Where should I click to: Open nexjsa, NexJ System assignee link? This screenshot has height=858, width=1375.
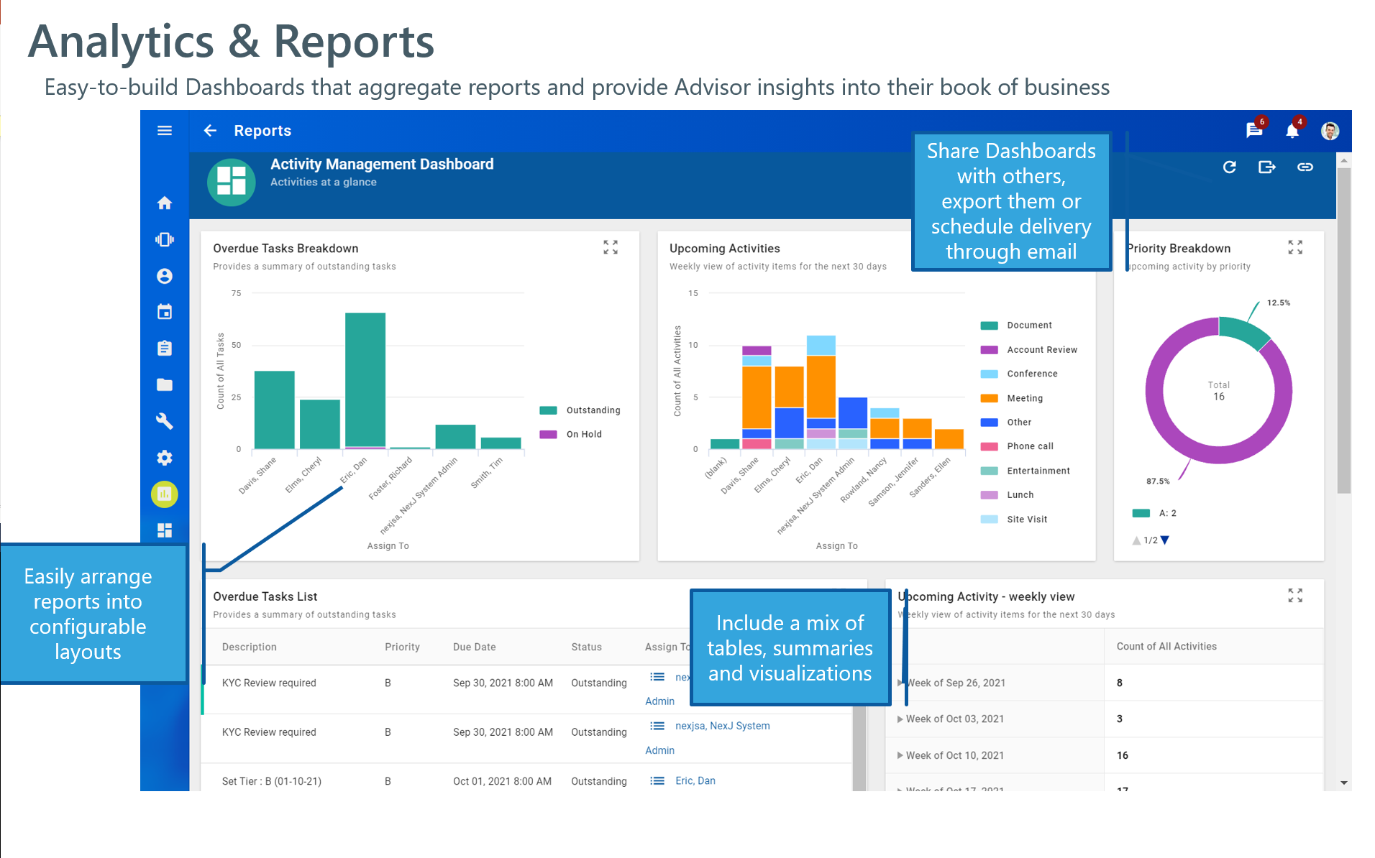pos(722,726)
